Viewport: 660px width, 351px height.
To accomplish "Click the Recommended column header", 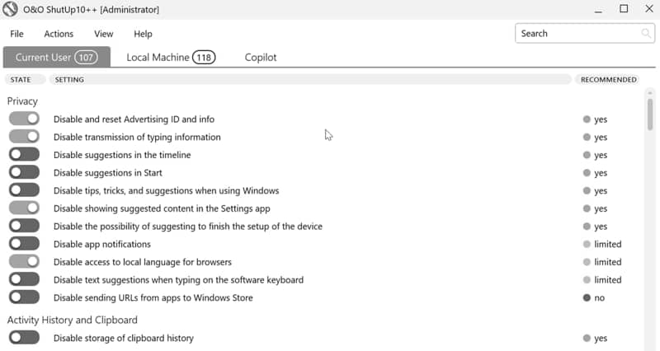I will pyautogui.click(x=608, y=80).
